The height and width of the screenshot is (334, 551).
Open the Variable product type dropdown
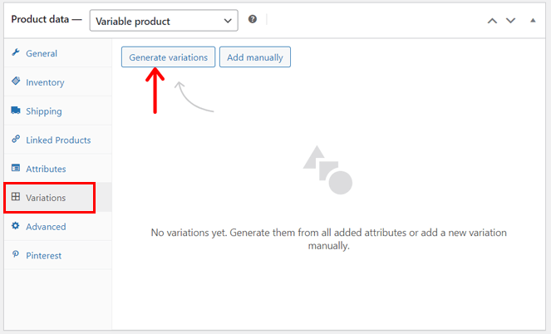point(163,19)
